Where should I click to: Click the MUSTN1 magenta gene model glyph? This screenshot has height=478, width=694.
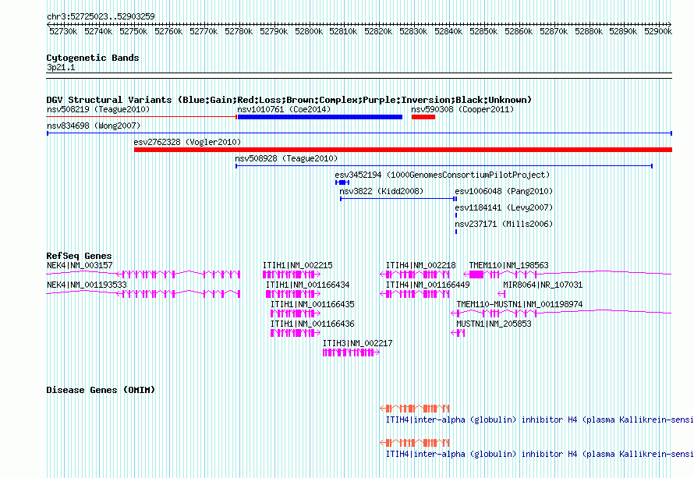(x=458, y=333)
